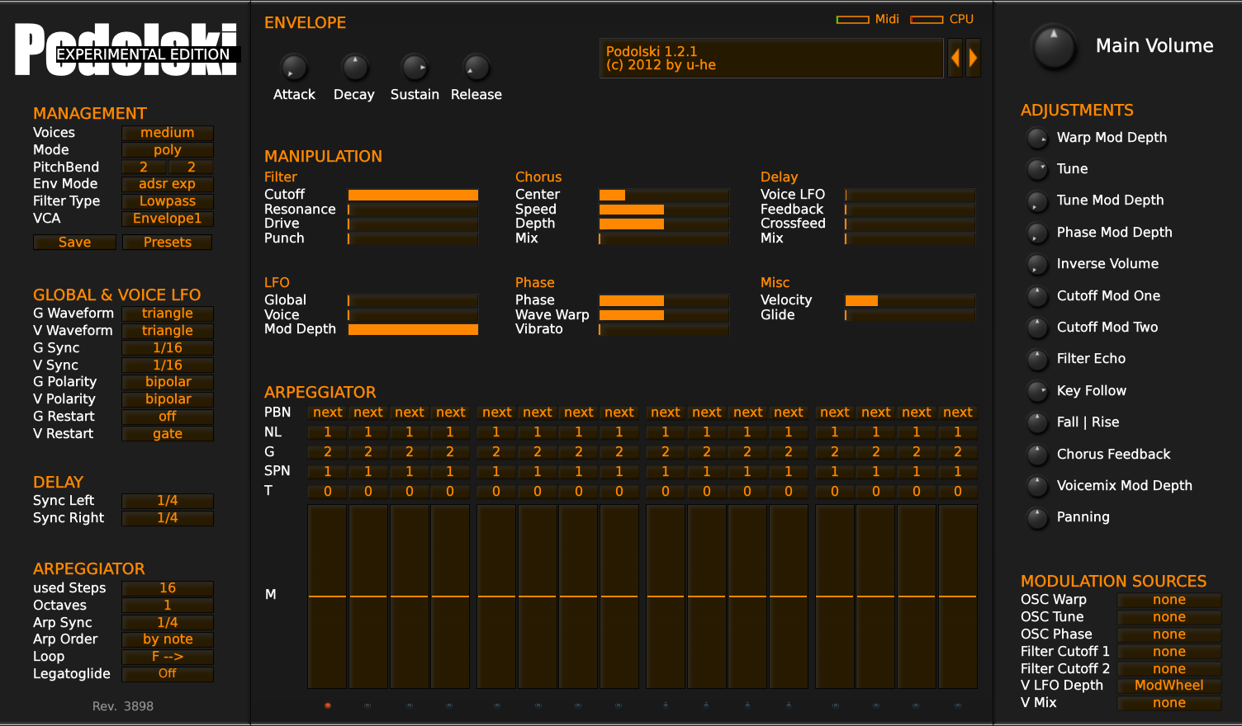Viewport: 1242px width, 726px height.
Task: Toggle first step PBN next value
Action: pyautogui.click(x=328, y=412)
